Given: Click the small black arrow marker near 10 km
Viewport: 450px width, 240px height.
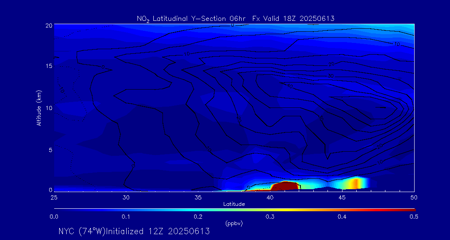Looking at the screenshot, I should coord(381,107).
